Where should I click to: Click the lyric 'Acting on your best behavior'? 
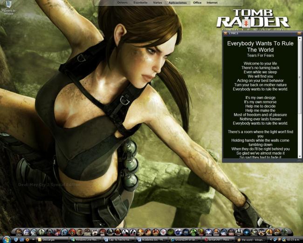point(260,80)
